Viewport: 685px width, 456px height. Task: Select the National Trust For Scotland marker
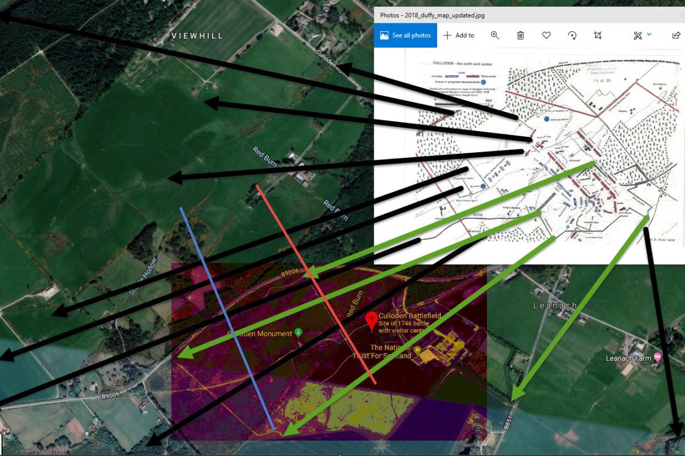[417, 349]
